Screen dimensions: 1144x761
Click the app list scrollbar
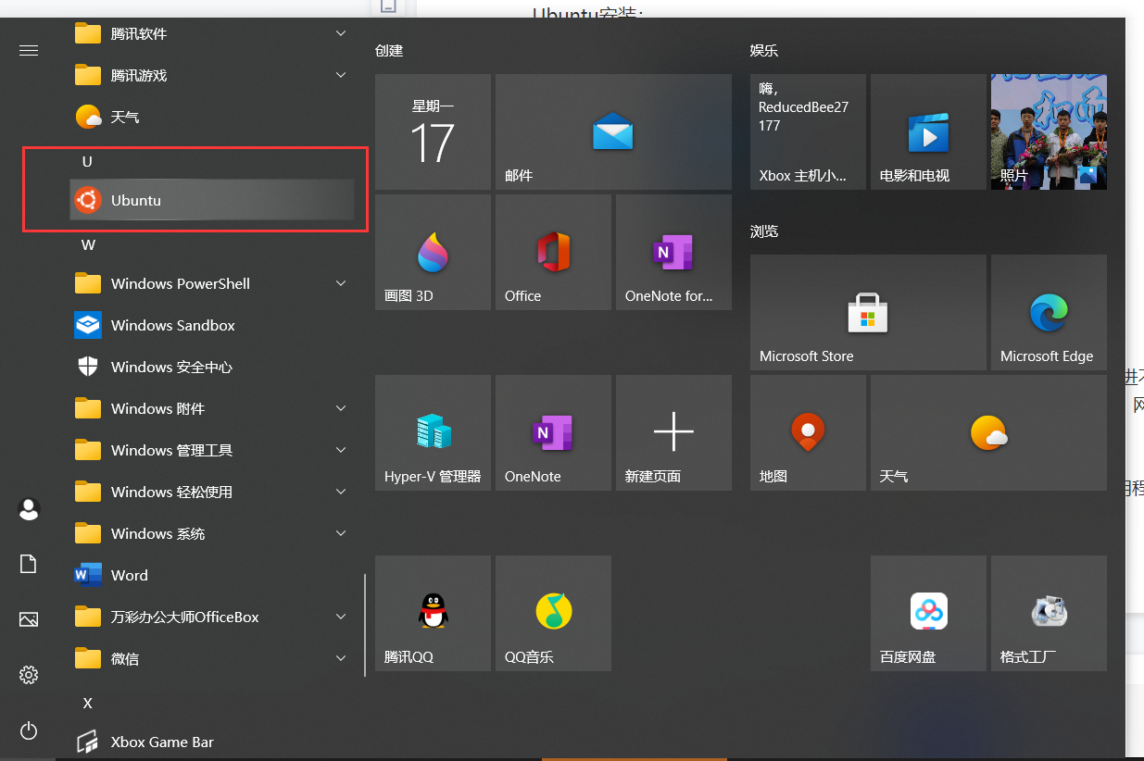tap(365, 625)
